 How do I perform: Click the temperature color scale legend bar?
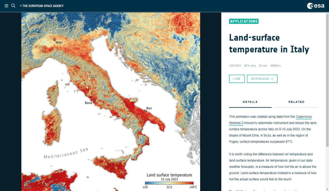click(169, 183)
